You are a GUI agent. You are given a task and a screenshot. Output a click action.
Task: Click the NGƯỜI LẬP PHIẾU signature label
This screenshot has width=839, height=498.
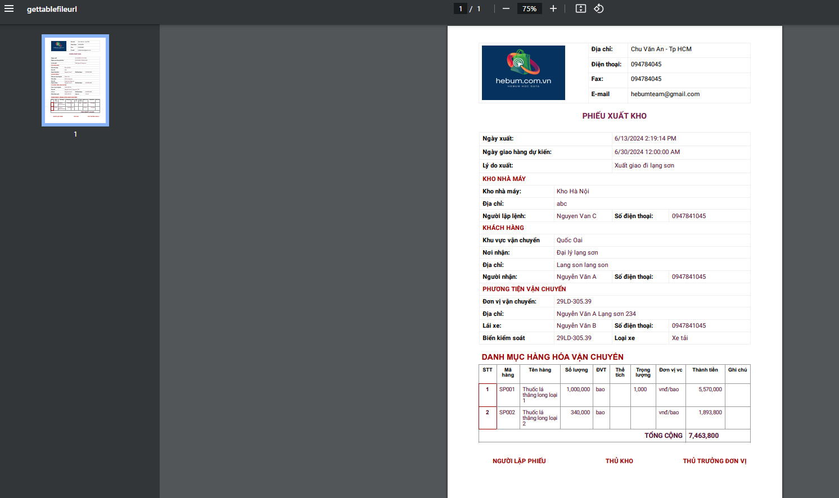pos(519,461)
